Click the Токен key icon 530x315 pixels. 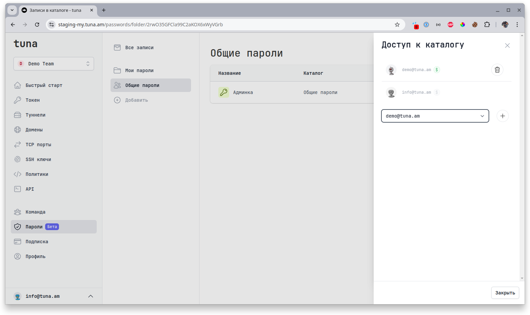coord(18,100)
